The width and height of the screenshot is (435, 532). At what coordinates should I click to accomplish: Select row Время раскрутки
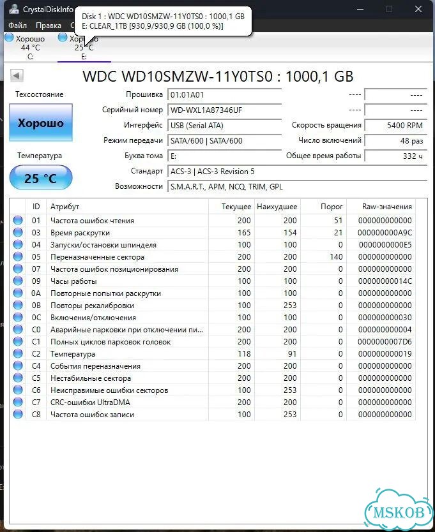(x=213, y=232)
